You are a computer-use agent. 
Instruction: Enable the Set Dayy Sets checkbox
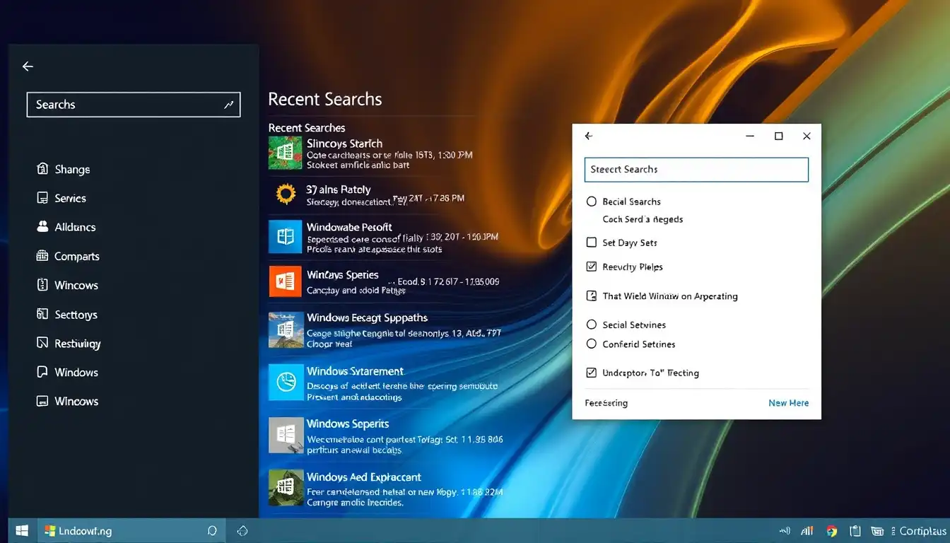pyautogui.click(x=592, y=243)
